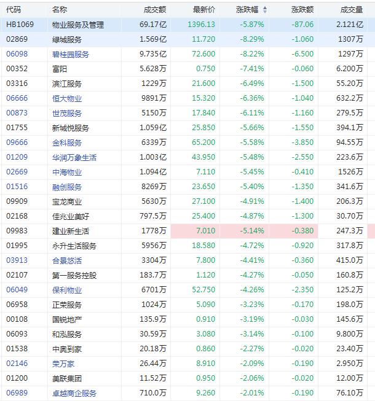Sort by the 成交量 column header
The image size is (375, 401).
352,10
